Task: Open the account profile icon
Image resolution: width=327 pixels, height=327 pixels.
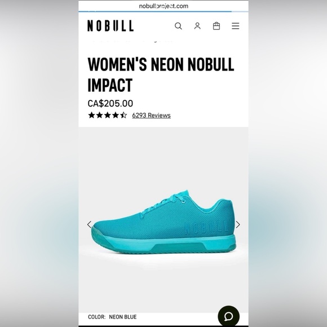Action: point(197,26)
